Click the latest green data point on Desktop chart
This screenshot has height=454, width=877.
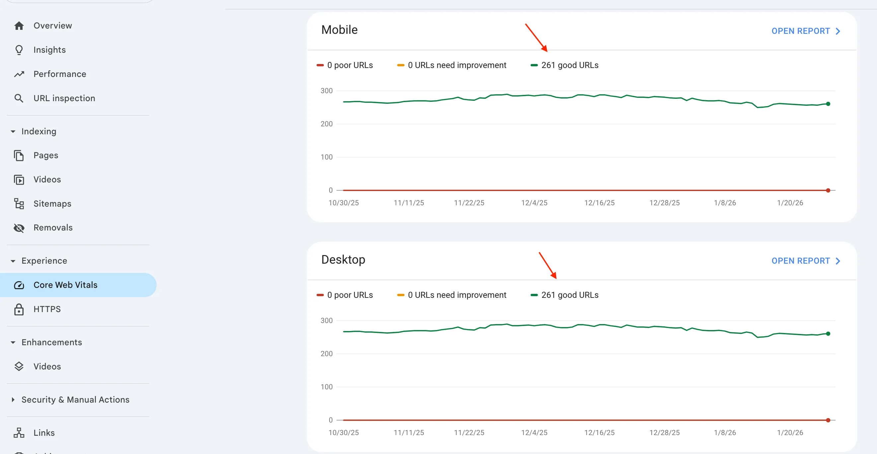point(828,334)
